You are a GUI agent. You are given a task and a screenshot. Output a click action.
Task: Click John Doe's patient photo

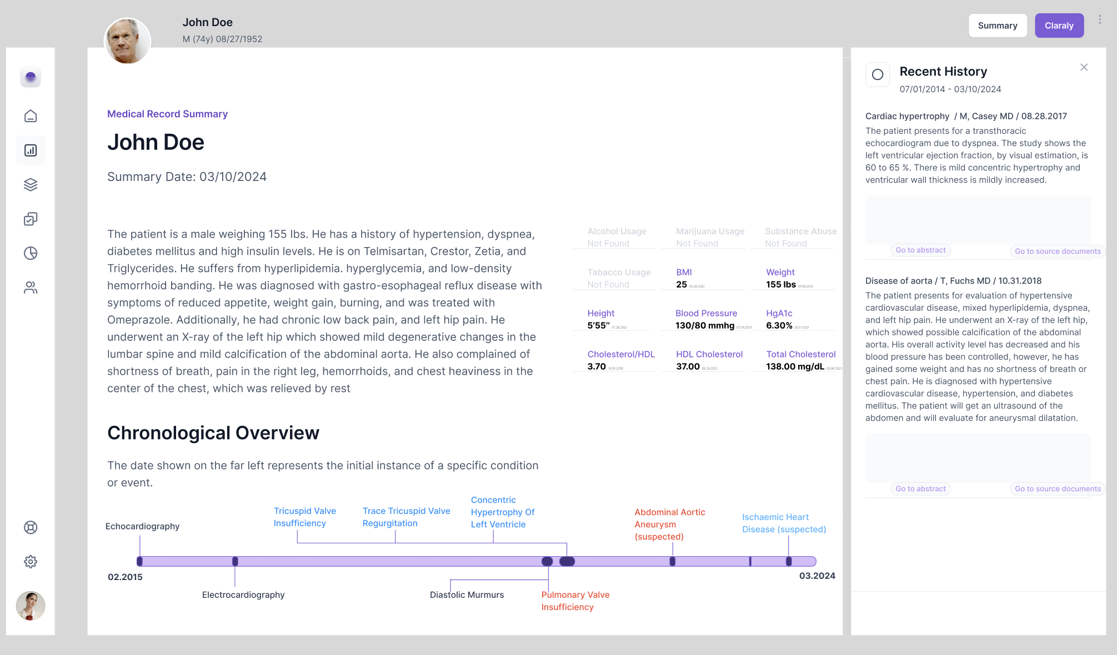click(127, 41)
